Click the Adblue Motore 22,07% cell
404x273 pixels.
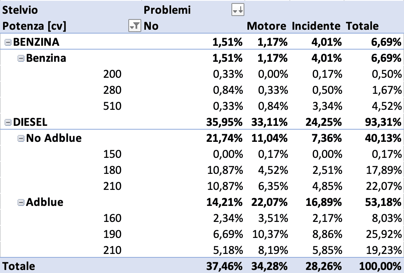coord(269,202)
